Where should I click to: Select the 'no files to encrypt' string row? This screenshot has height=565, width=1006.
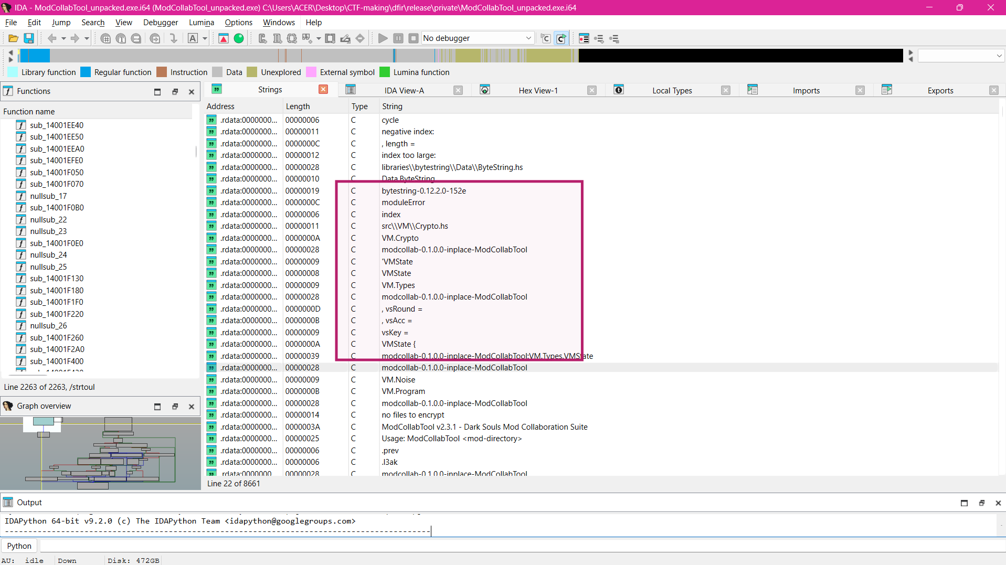[601, 415]
